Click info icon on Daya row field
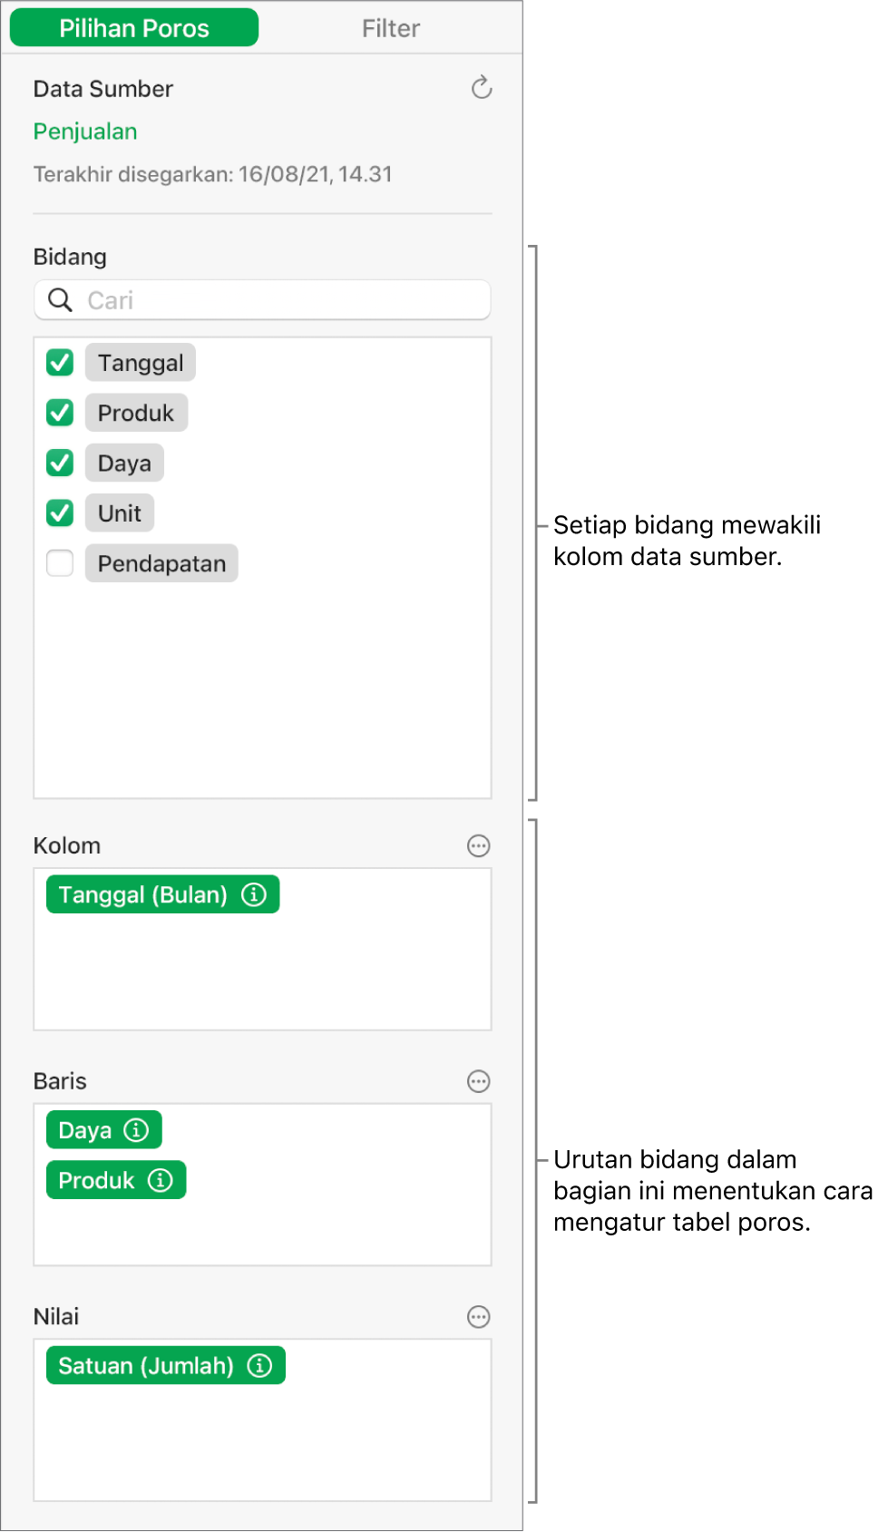 136,1130
